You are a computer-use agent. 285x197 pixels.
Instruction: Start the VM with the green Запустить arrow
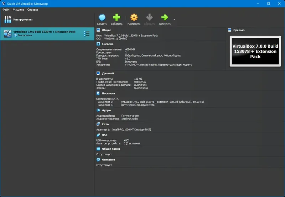(x=165, y=17)
